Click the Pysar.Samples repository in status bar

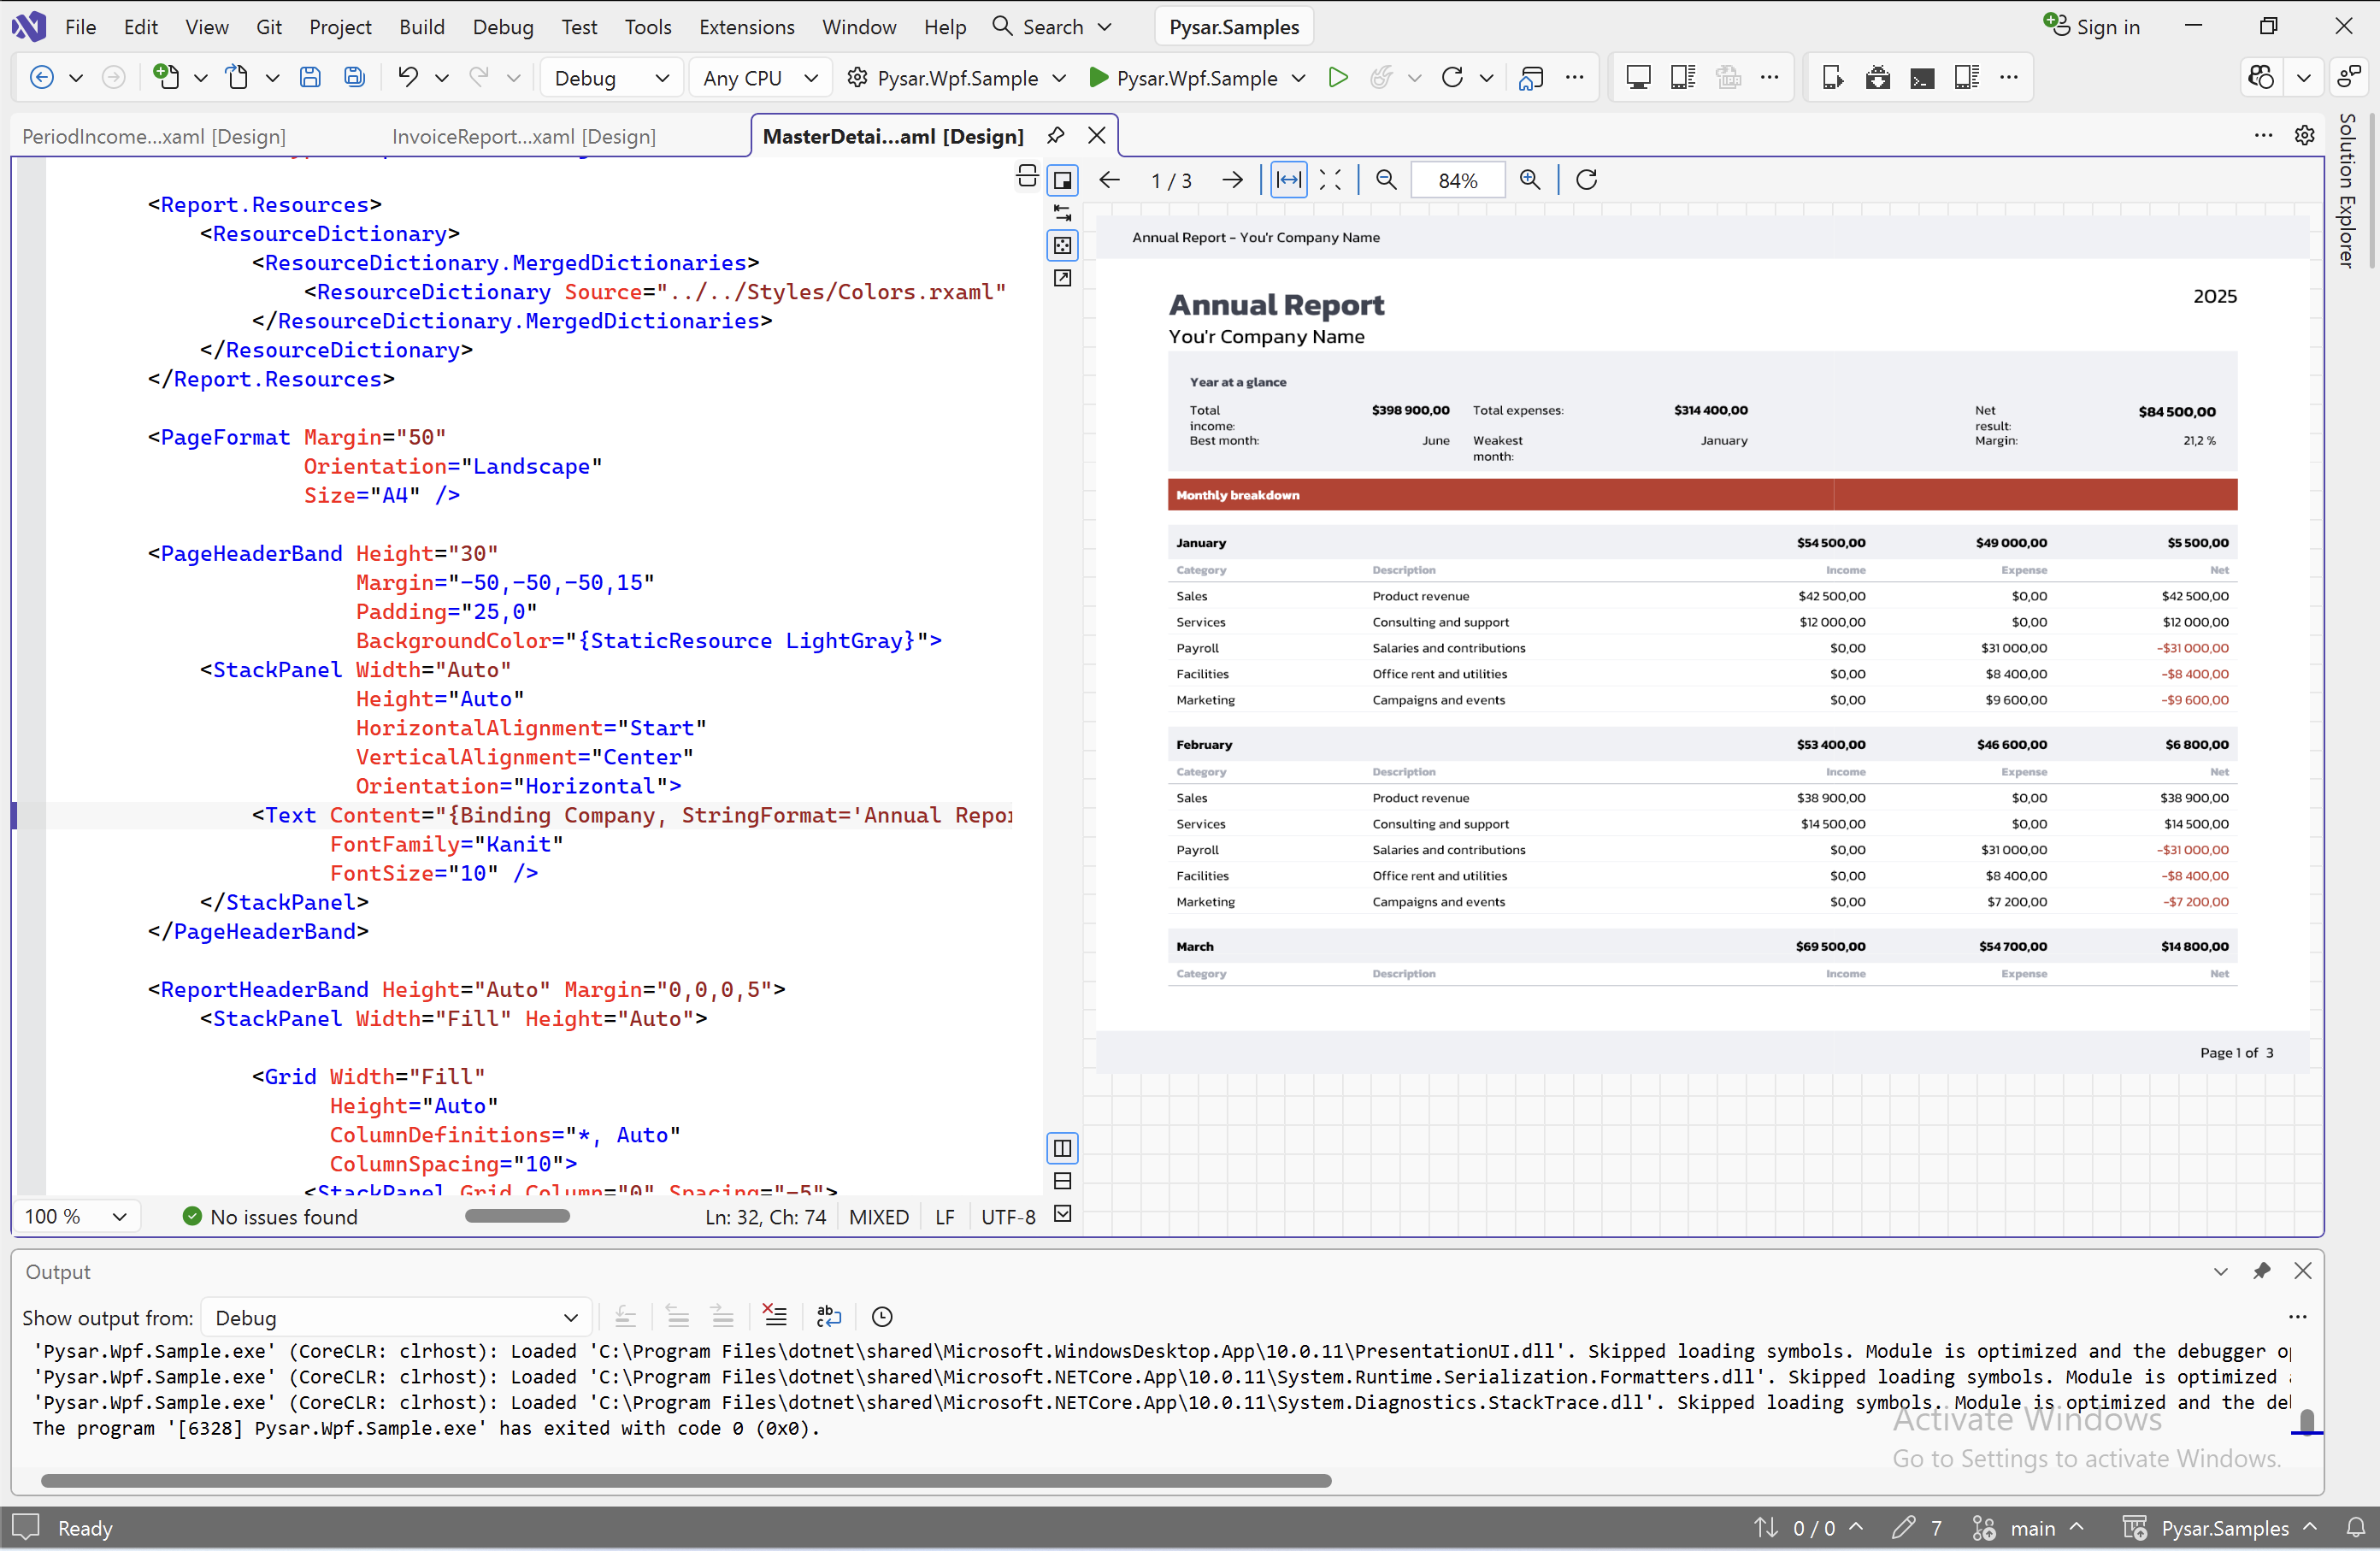[2221, 1527]
